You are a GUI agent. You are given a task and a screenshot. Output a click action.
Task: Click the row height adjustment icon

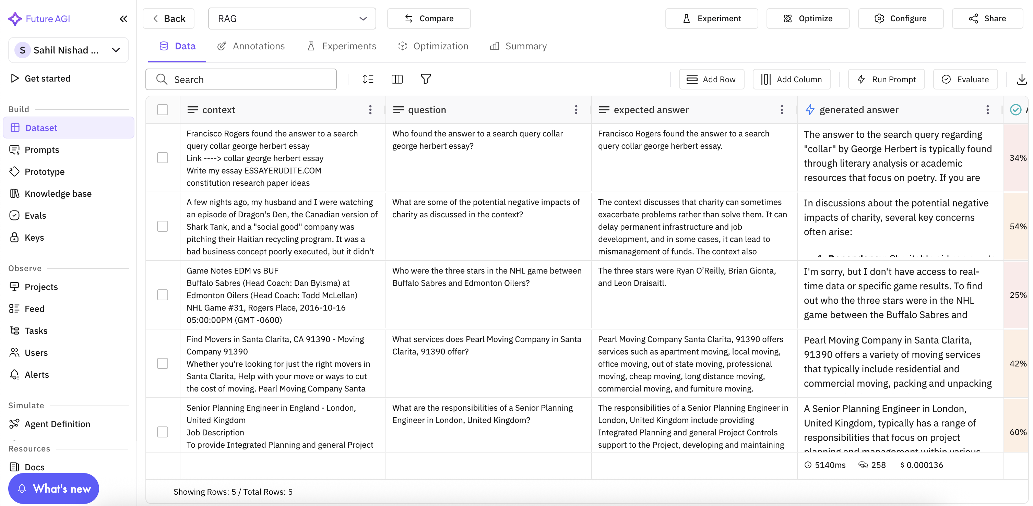click(368, 79)
